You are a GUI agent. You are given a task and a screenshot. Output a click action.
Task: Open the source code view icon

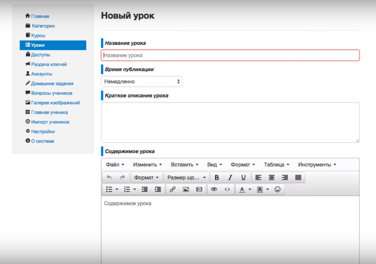pos(227,189)
